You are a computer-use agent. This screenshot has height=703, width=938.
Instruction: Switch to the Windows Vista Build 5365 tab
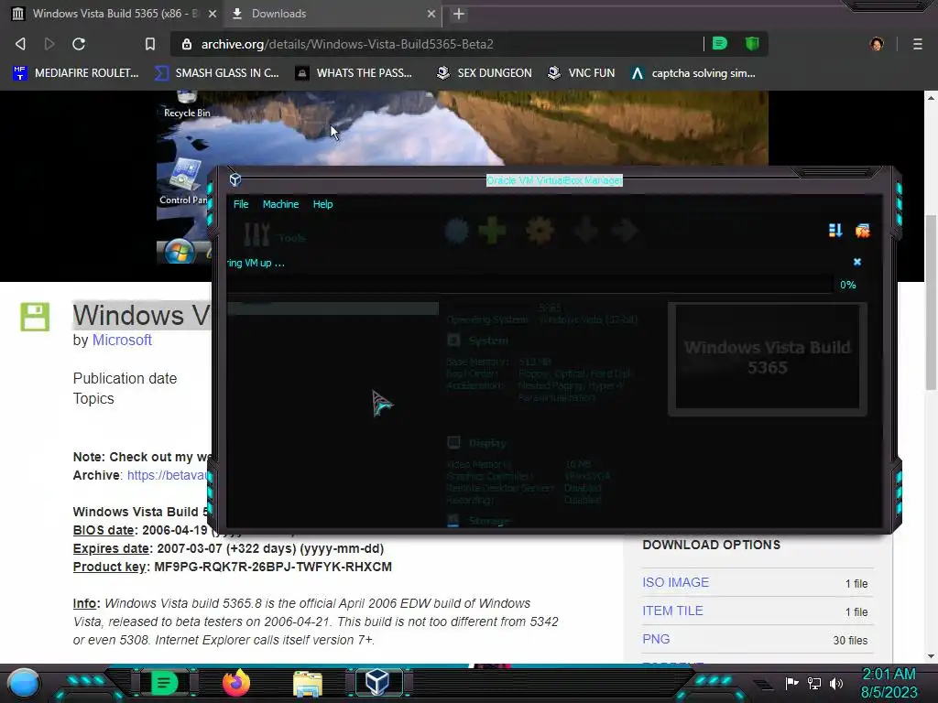(112, 14)
